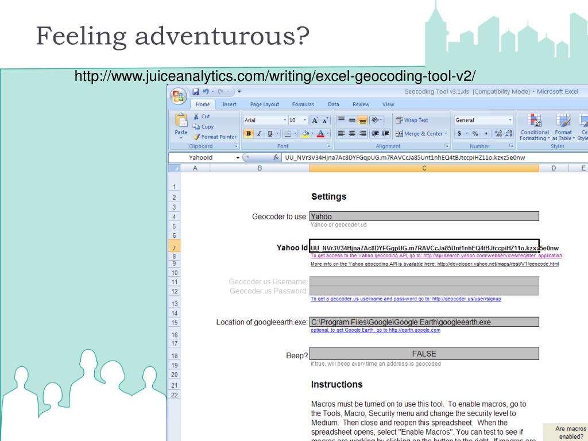Viewport: 588px width, 441px height.
Task: Toggle Italic formatting
Action: [x=259, y=133]
